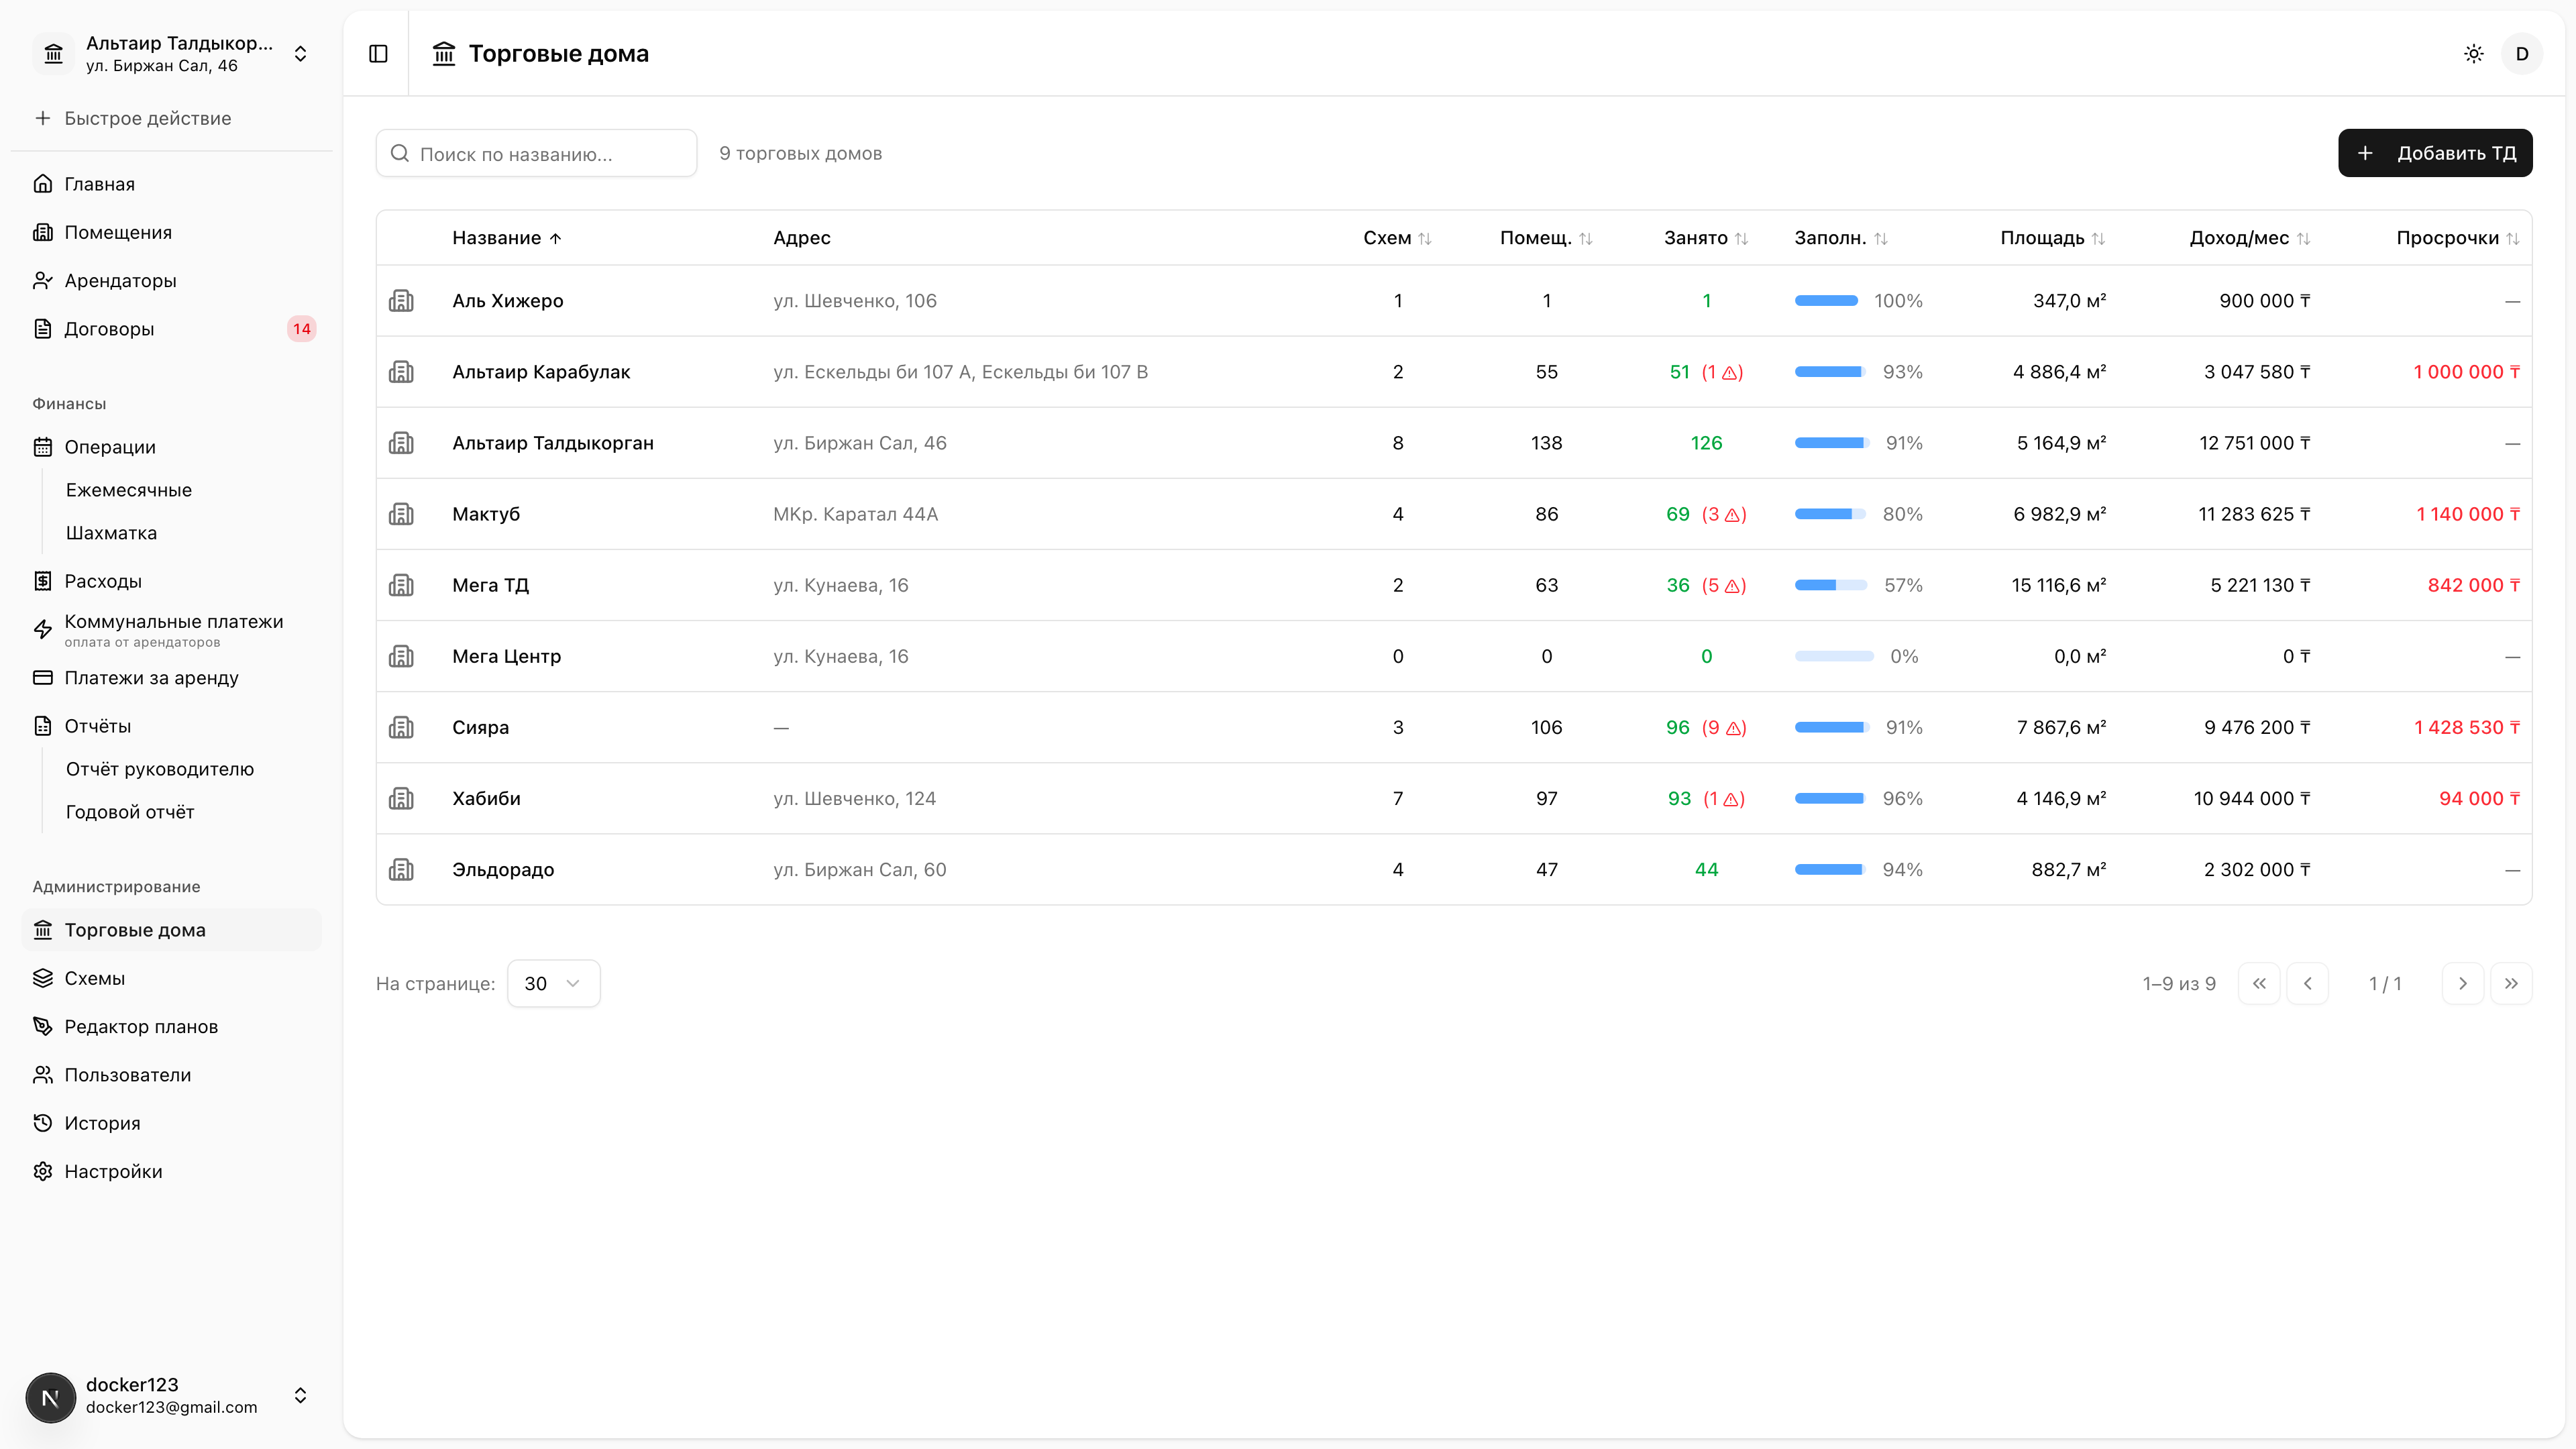Click the building icon in the Альтаир Карабулак row

[x=401, y=372]
